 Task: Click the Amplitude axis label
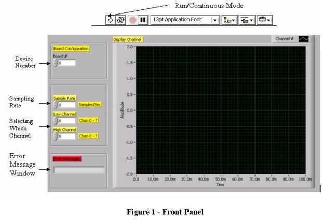pyautogui.click(x=122, y=110)
